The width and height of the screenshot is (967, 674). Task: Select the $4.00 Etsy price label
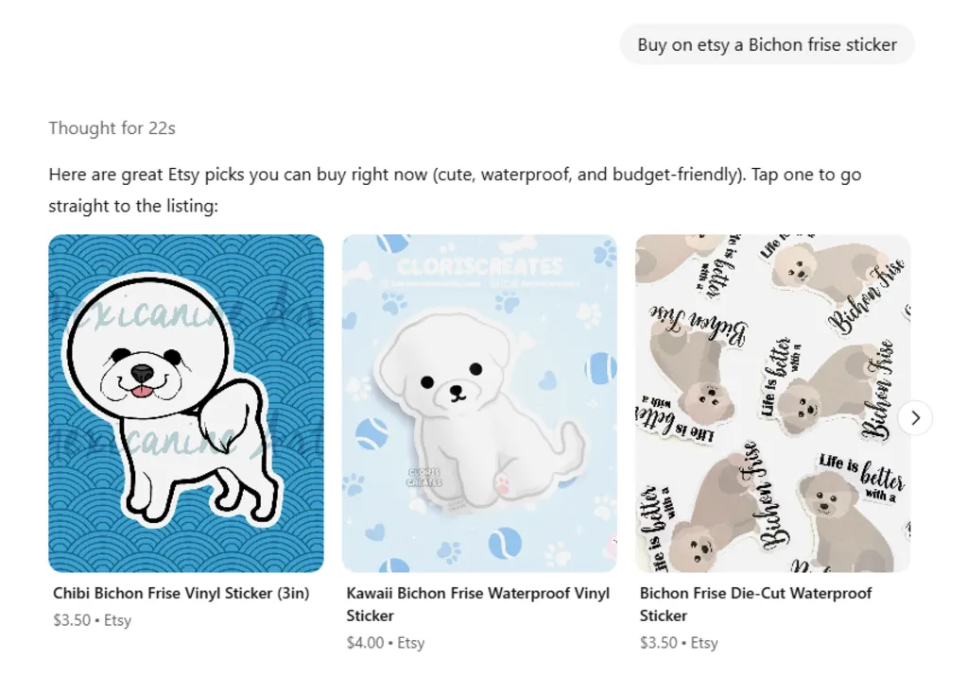(386, 643)
